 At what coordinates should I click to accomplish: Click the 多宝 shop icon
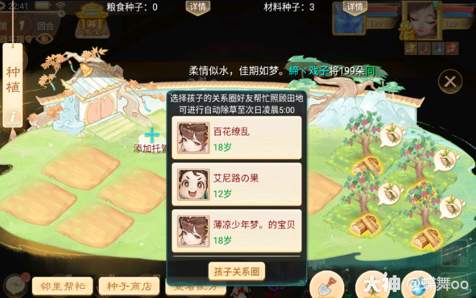pyautogui.click(x=92, y=22)
